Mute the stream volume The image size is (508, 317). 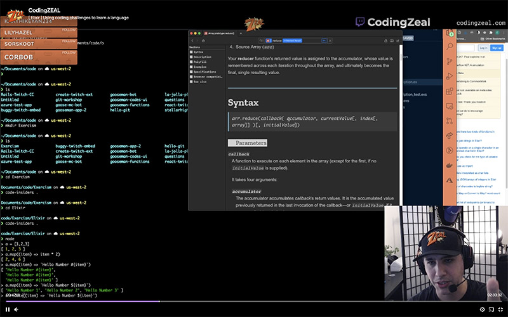click(16, 309)
